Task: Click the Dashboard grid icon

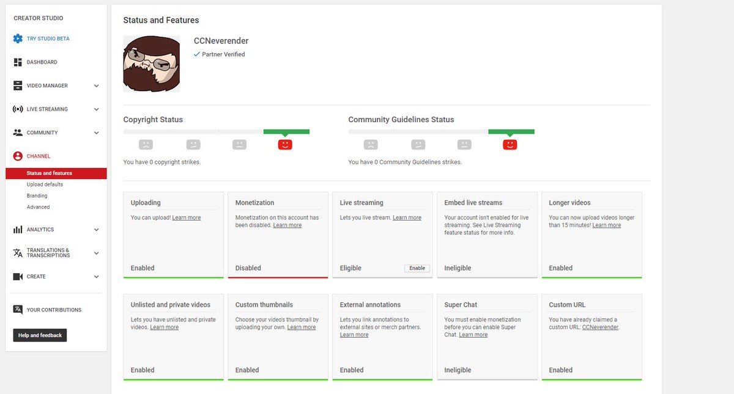Action: click(x=18, y=62)
